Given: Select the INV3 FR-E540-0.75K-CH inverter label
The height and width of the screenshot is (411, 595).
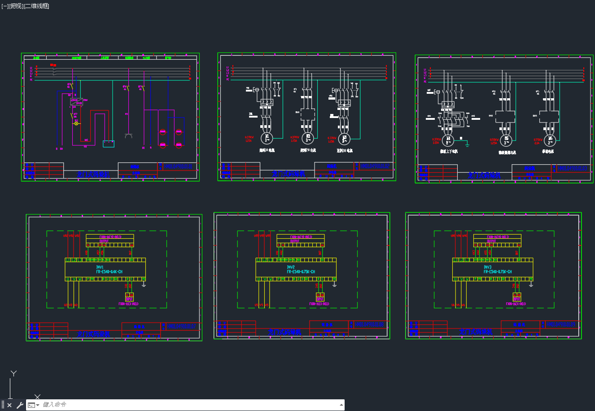Looking at the screenshot, I should (x=497, y=269).
